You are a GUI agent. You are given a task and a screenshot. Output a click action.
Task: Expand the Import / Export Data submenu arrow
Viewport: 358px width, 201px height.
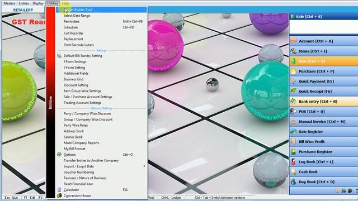(x=144, y=166)
